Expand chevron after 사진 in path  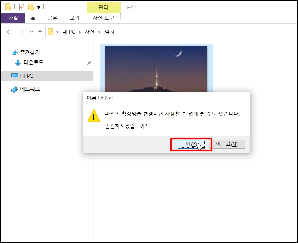tap(99, 32)
